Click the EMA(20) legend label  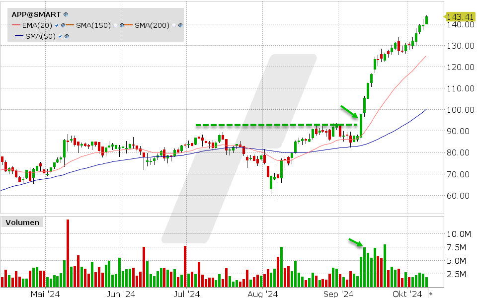(37, 25)
